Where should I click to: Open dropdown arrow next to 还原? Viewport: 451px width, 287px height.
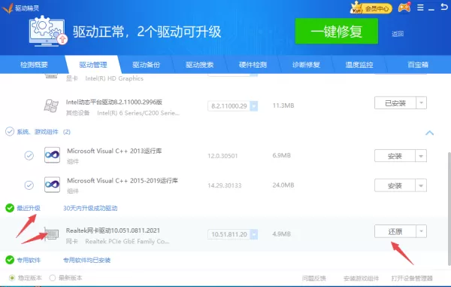point(422,231)
